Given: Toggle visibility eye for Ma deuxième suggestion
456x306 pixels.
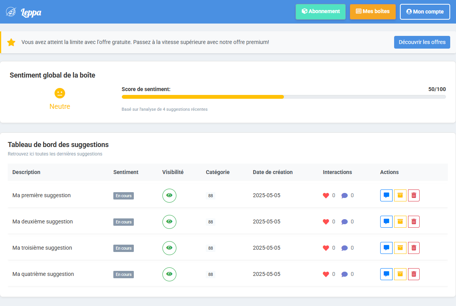Looking at the screenshot, I should click(169, 222).
